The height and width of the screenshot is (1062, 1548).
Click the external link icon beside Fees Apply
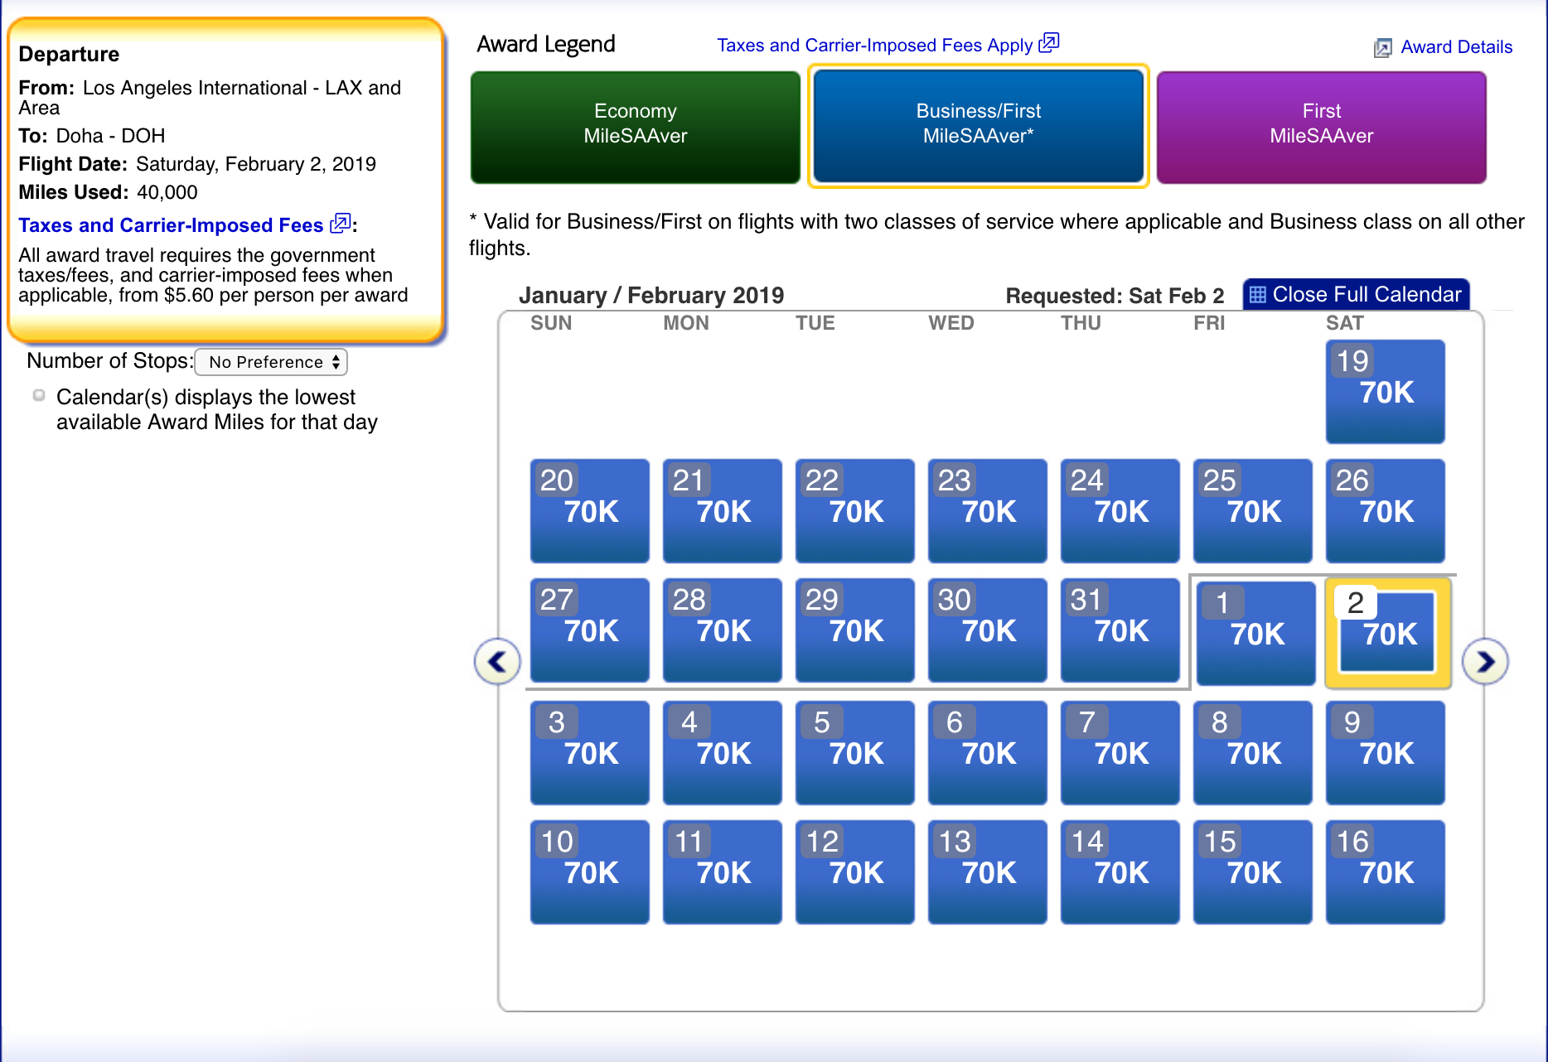click(1049, 43)
